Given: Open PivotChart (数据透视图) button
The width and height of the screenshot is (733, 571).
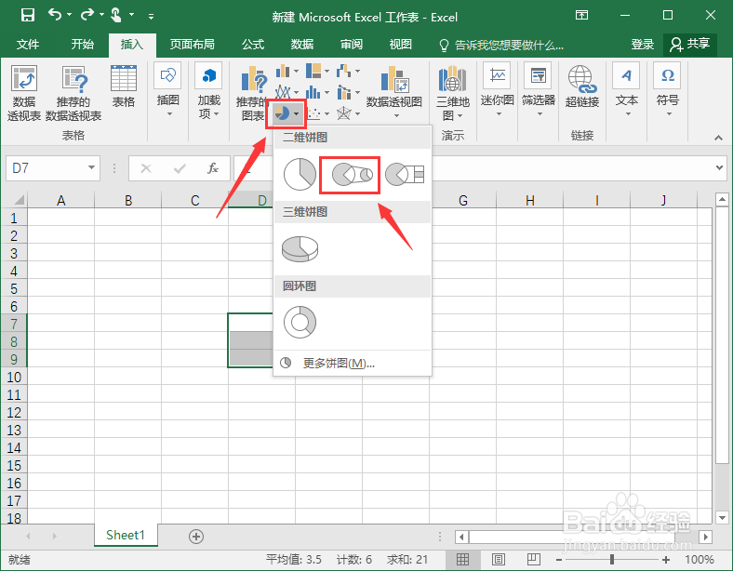Looking at the screenshot, I should (394, 92).
